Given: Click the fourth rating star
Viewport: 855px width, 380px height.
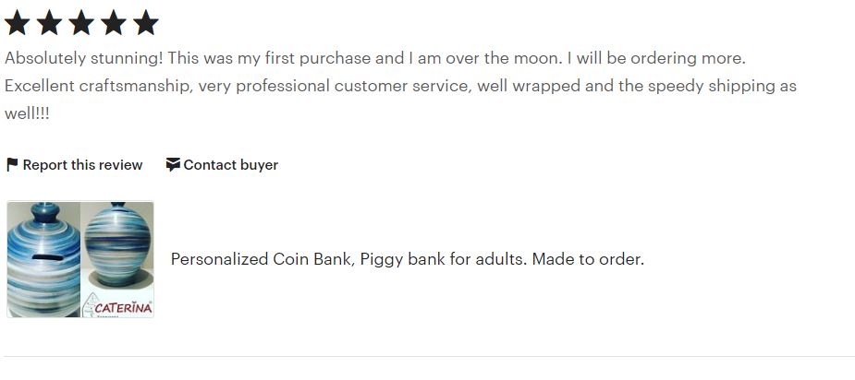Looking at the screenshot, I should point(113,23).
